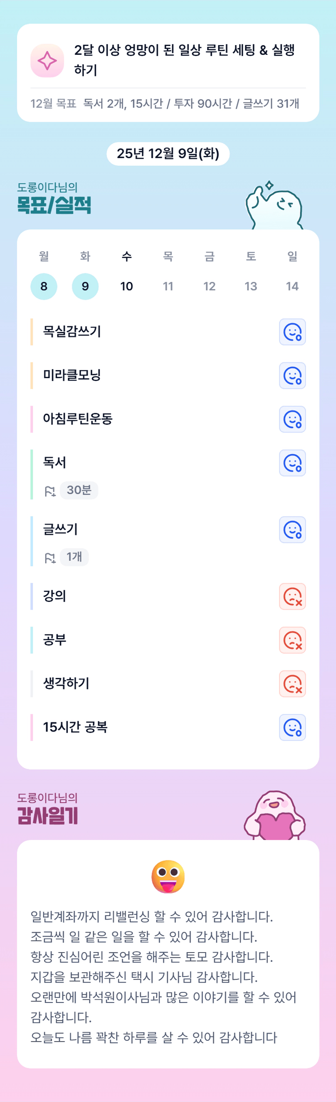Click the 30분 reading target chip

79,490
